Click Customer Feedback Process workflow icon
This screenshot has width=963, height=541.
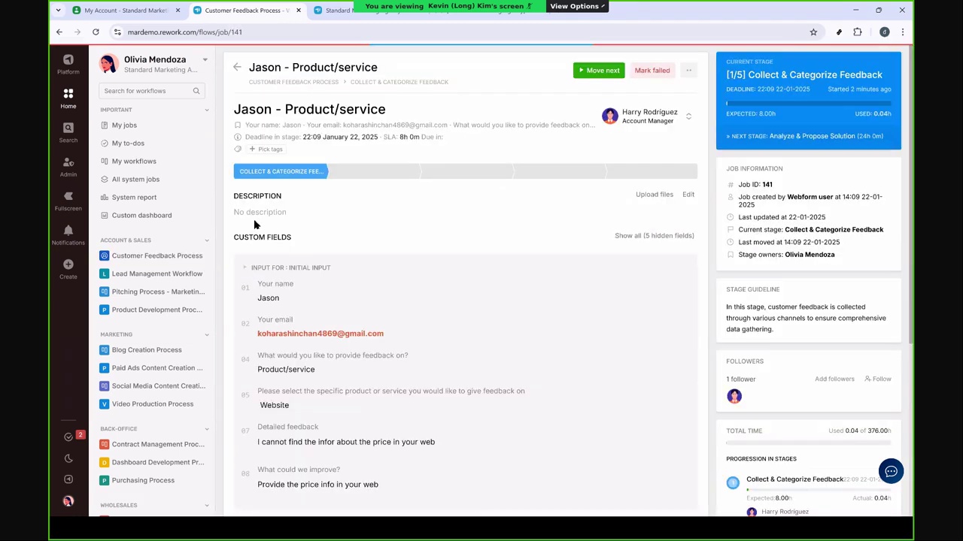click(105, 255)
